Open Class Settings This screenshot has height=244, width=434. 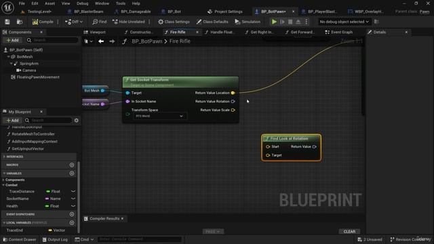click(174, 22)
